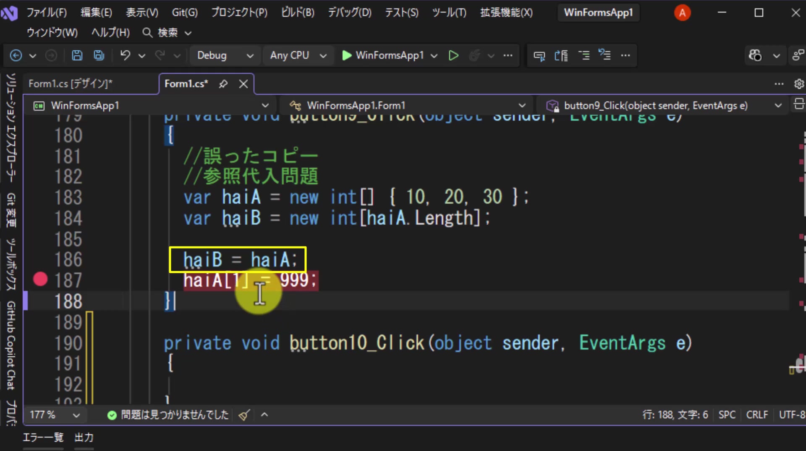Expand the WinFormsApp1 startup project dropdown arrow
Screen dimensions: 806x451
[434, 55]
